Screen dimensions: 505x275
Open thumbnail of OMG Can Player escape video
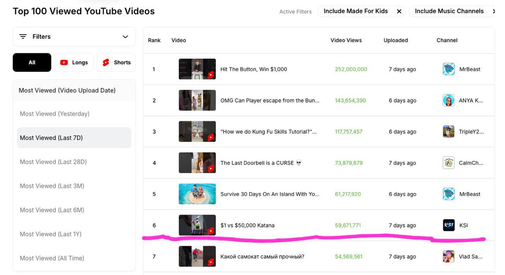click(x=197, y=100)
